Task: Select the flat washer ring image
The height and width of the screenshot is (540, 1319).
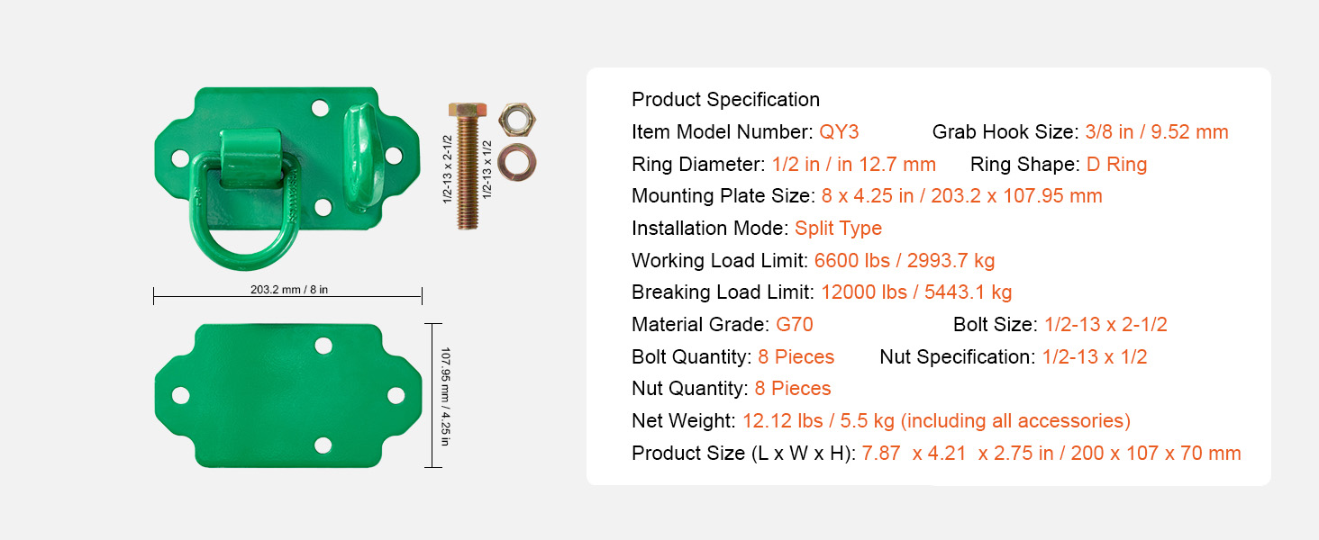Action: (515, 160)
